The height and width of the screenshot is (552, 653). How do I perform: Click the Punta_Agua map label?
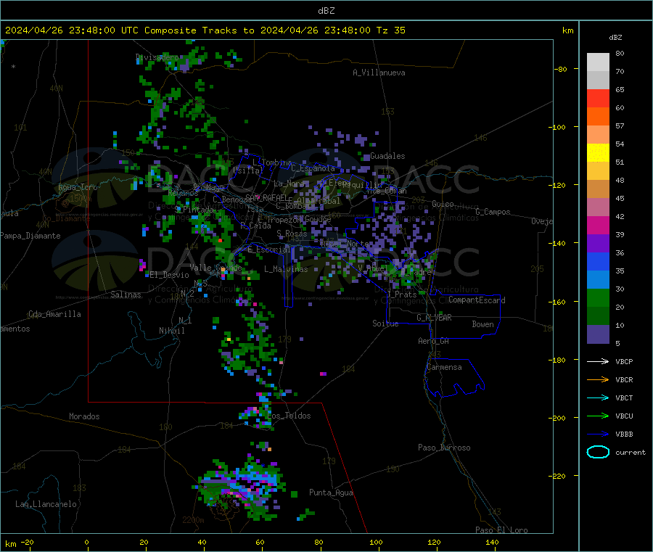[x=331, y=493]
